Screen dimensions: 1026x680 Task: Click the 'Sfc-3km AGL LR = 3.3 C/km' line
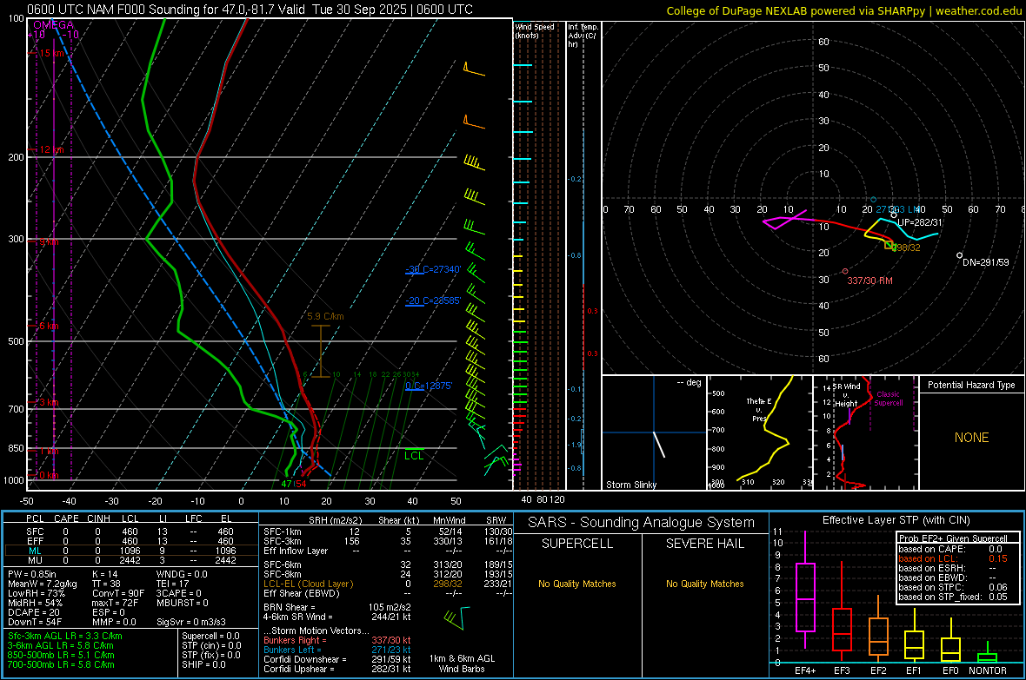(x=65, y=636)
